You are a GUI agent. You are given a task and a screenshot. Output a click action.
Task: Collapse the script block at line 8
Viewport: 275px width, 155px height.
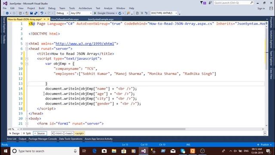(x=27, y=59)
